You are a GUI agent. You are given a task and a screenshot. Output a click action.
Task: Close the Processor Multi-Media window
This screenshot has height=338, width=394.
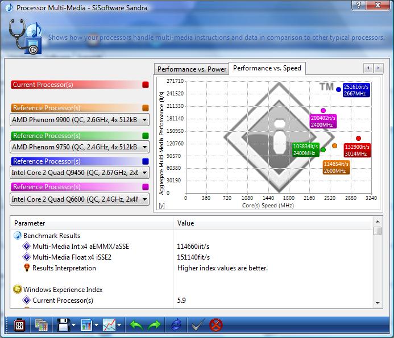click(x=378, y=5)
